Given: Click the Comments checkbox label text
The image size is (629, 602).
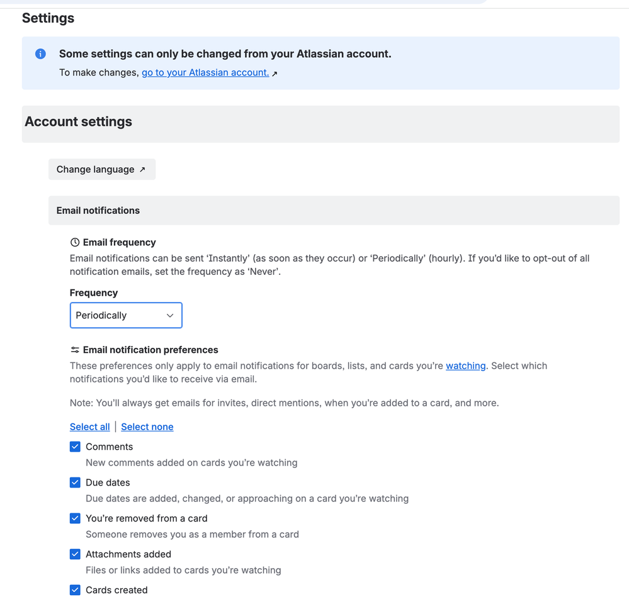Looking at the screenshot, I should pyautogui.click(x=110, y=447).
